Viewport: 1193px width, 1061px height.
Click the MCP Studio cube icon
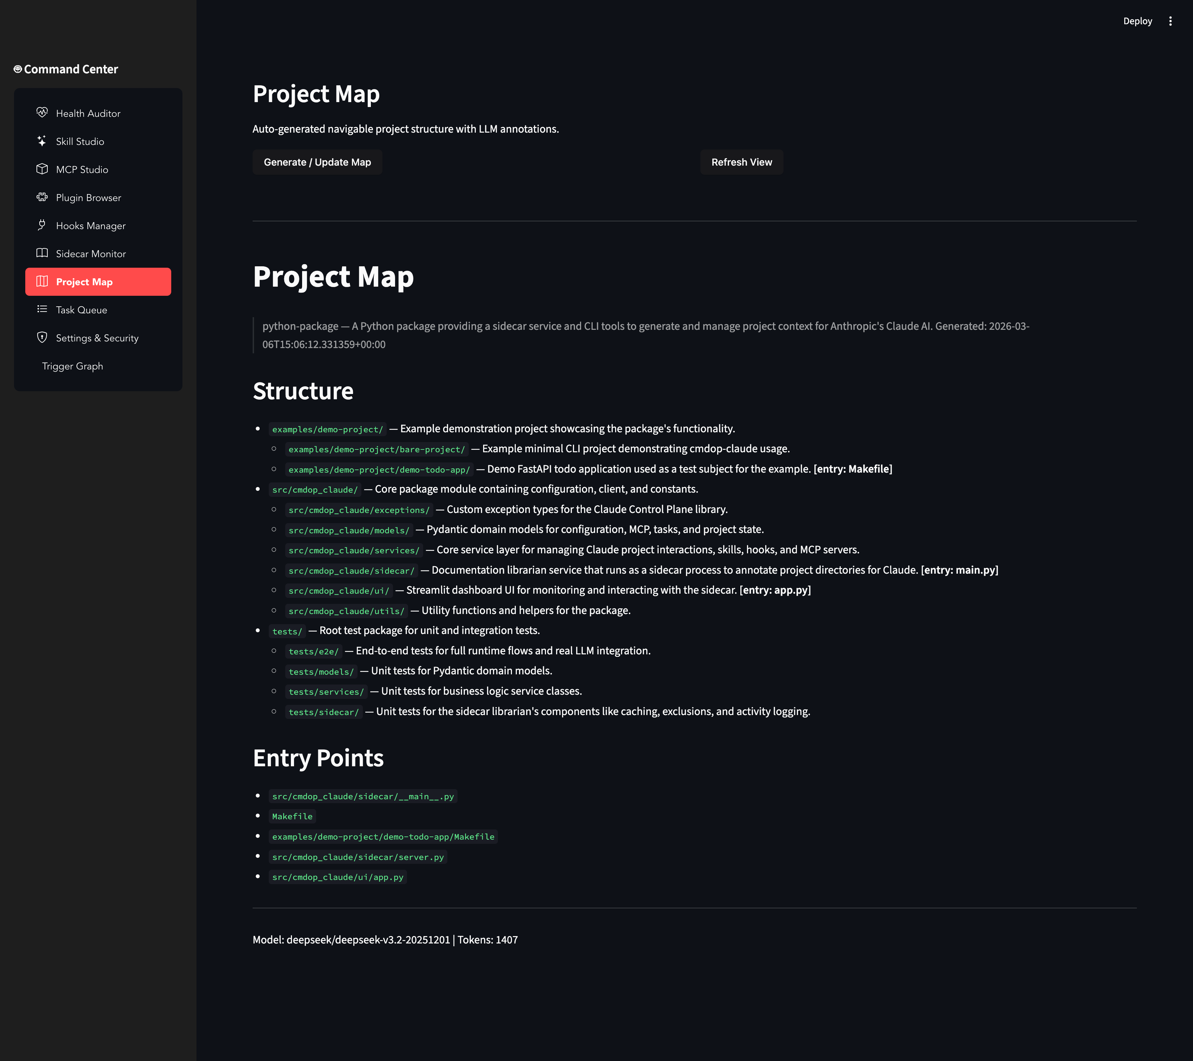pos(42,169)
